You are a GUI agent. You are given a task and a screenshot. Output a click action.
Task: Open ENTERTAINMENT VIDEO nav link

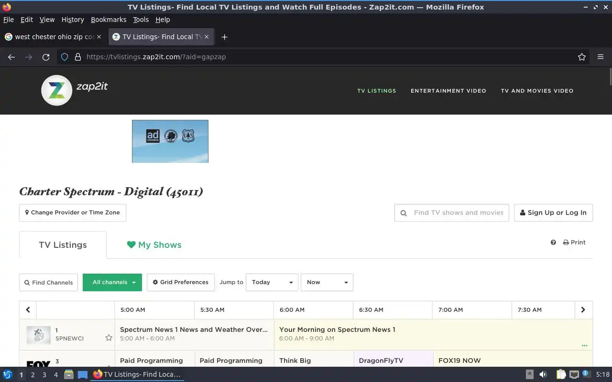[x=448, y=91]
